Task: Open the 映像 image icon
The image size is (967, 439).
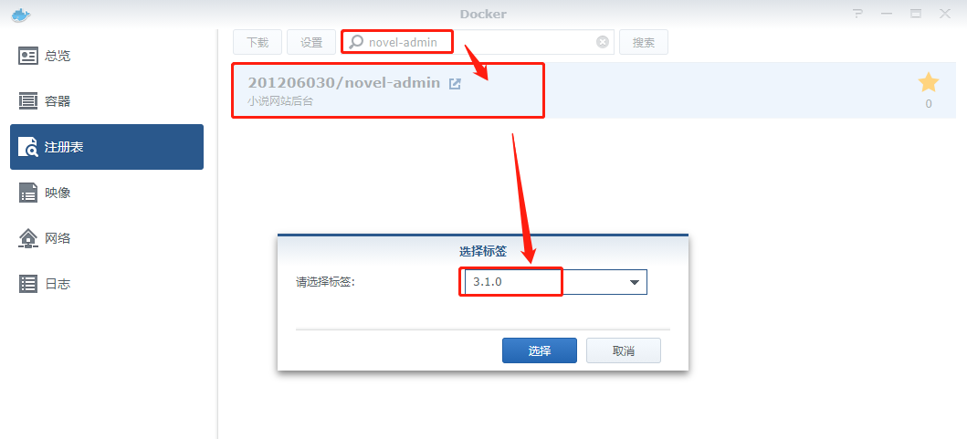Action: tap(27, 193)
